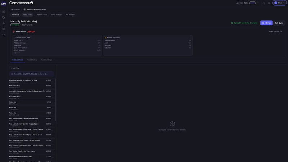Screen dimensions: 288x162
Task: Click the Feed Health warning icon
Action: 14,32
